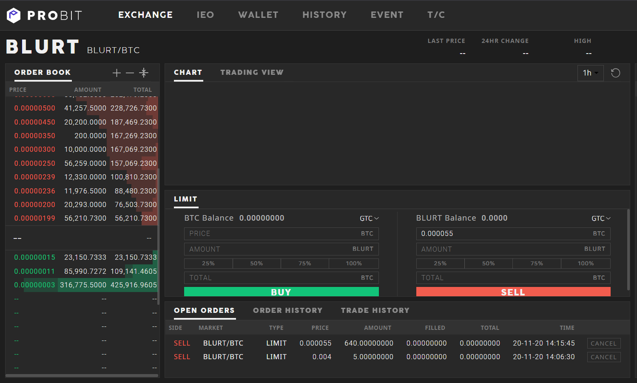This screenshot has height=383, width=637.
Task: Click ask amount 41,257.5000
Action: point(85,108)
